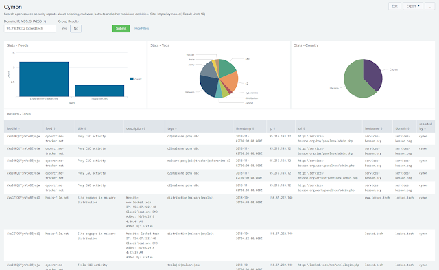Click the Edit dashboard button
439x270 pixels.
(394, 6)
